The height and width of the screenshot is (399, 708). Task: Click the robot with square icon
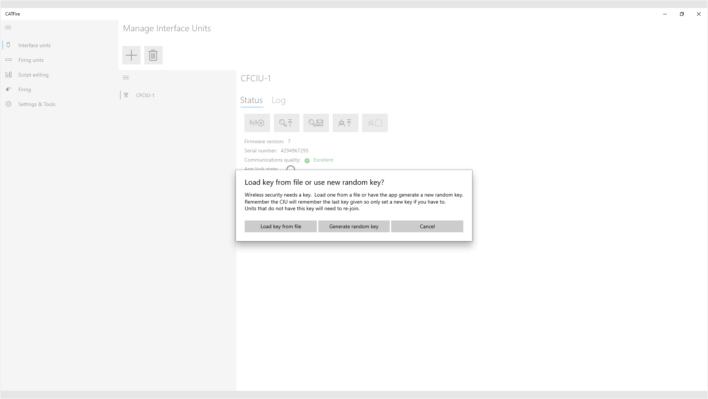(x=375, y=123)
